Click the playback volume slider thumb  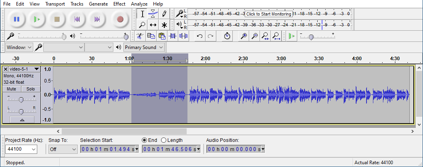(126, 37)
